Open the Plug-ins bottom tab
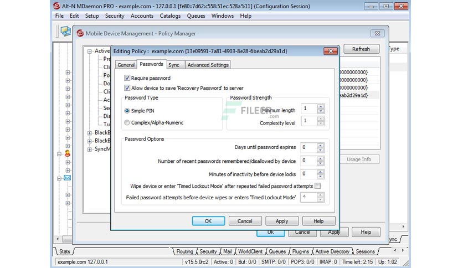463x268 pixels. tap(300, 251)
